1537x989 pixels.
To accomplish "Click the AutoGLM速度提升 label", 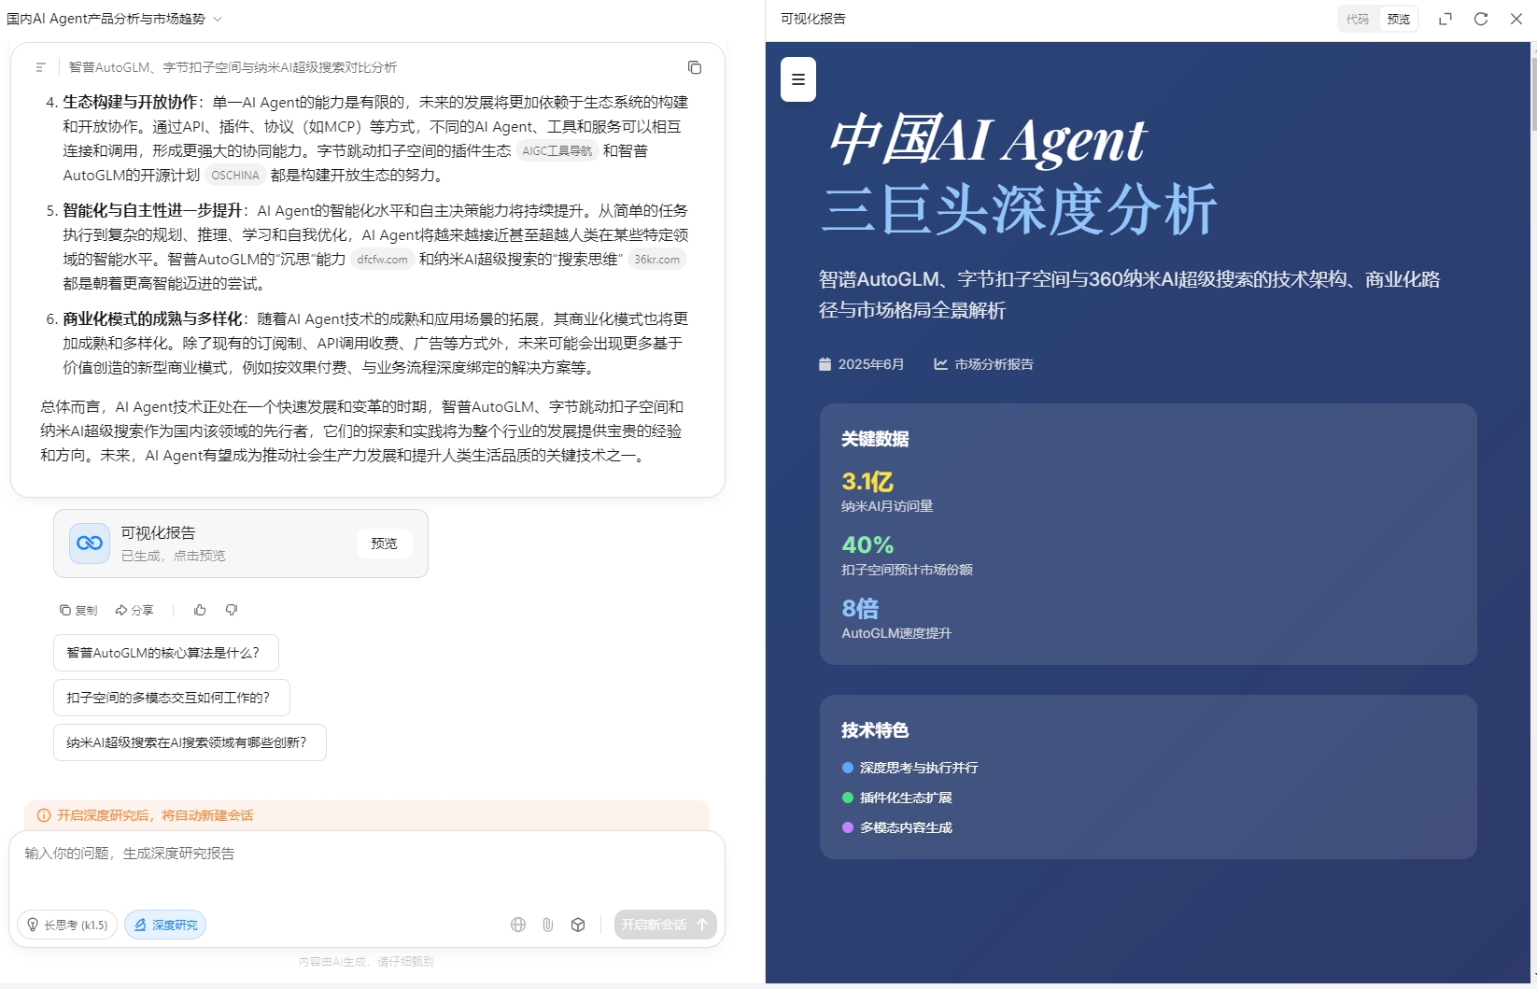I will [x=896, y=633].
